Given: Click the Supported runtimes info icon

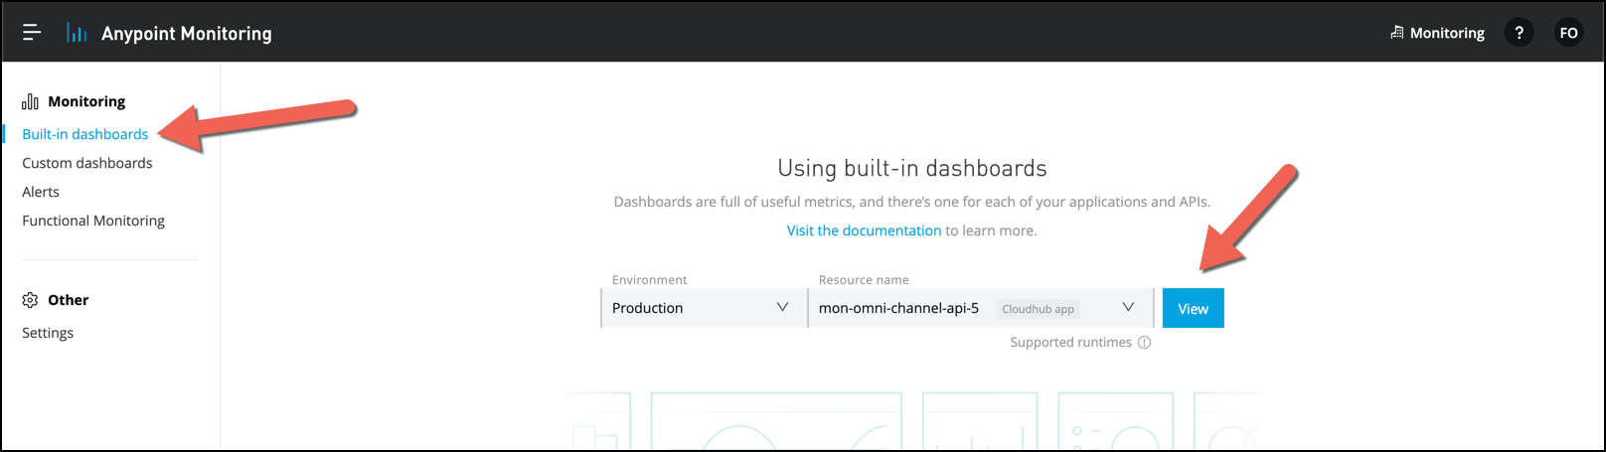Looking at the screenshot, I should pos(1144,343).
